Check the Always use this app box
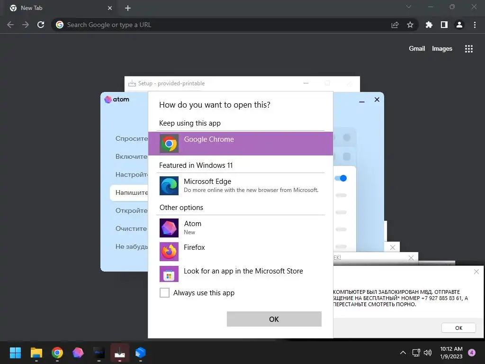The image size is (485, 364). point(164,292)
